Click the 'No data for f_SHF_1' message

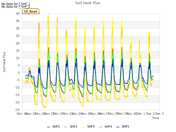click(16, 4)
